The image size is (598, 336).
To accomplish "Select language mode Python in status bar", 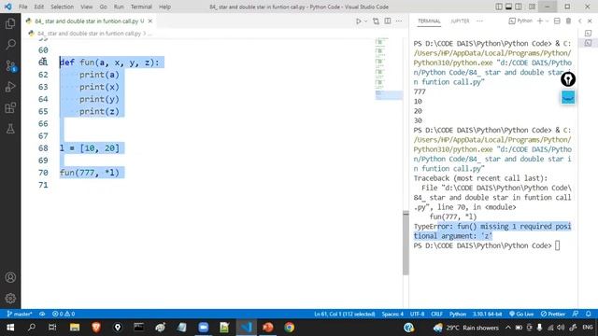I will pos(458,314).
